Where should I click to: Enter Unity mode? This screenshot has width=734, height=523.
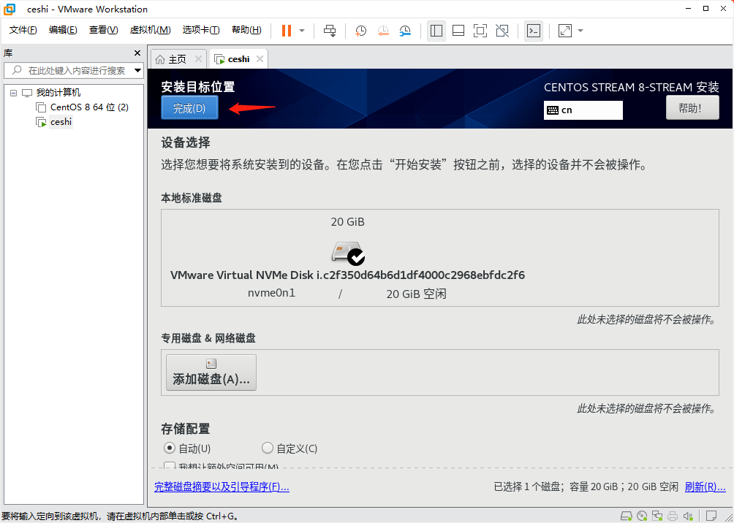tap(502, 31)
